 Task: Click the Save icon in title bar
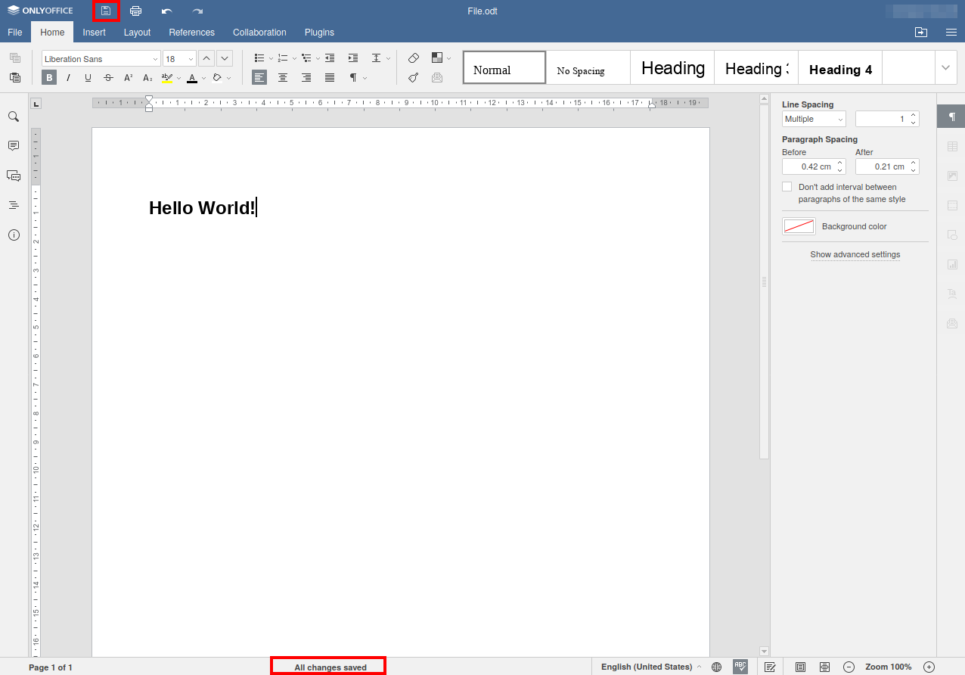(106, 11)
